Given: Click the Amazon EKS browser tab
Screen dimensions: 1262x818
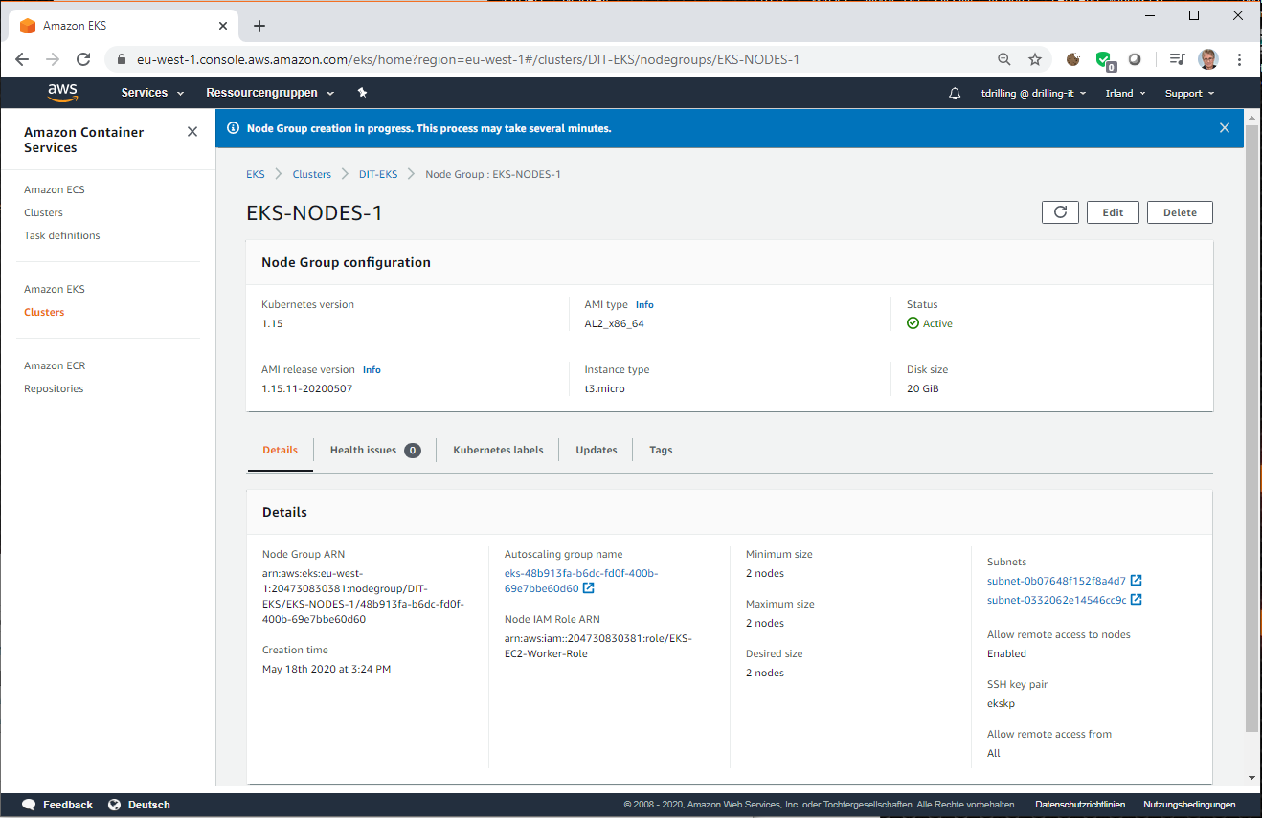Looking at the screenshot, I should [123, 26].
